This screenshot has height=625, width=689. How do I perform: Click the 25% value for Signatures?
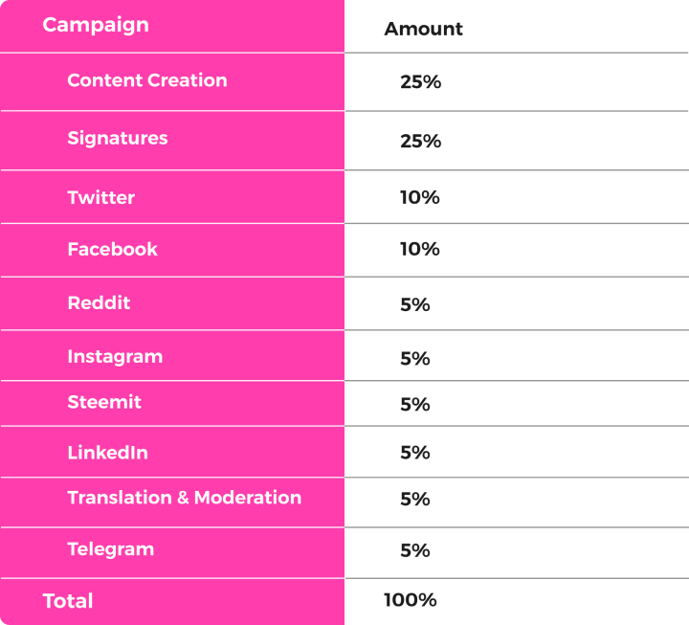click(420, 142)
